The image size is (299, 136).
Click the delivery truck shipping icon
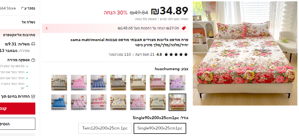[33, 44]
